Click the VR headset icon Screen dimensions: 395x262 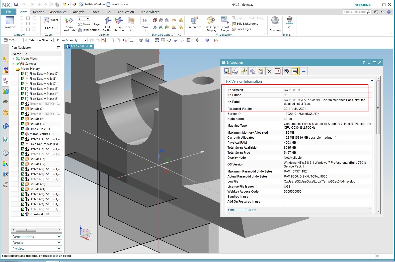[290, 23]
